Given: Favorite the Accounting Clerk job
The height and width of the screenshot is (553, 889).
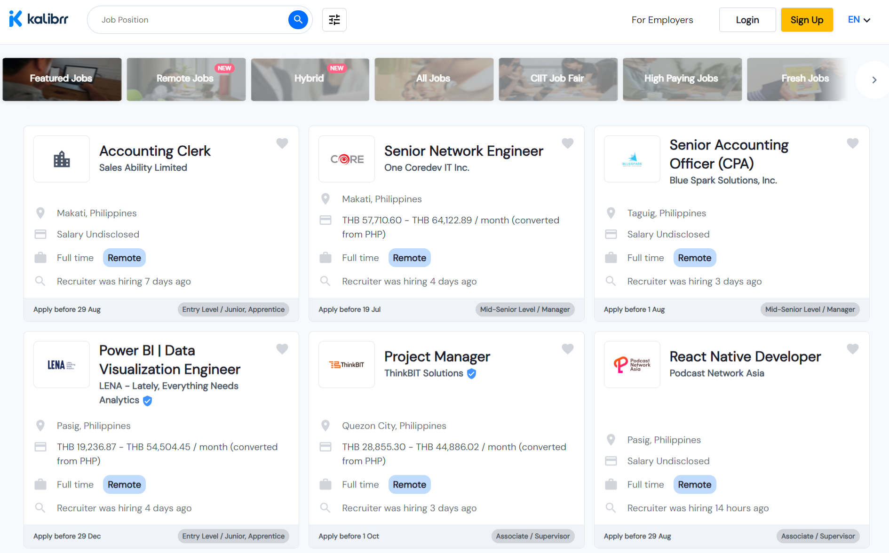Looking at the screenshot, I should (x=282, y=143).
